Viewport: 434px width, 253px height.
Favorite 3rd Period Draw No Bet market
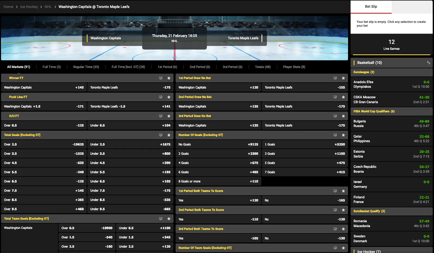click(x=343, y=116)
